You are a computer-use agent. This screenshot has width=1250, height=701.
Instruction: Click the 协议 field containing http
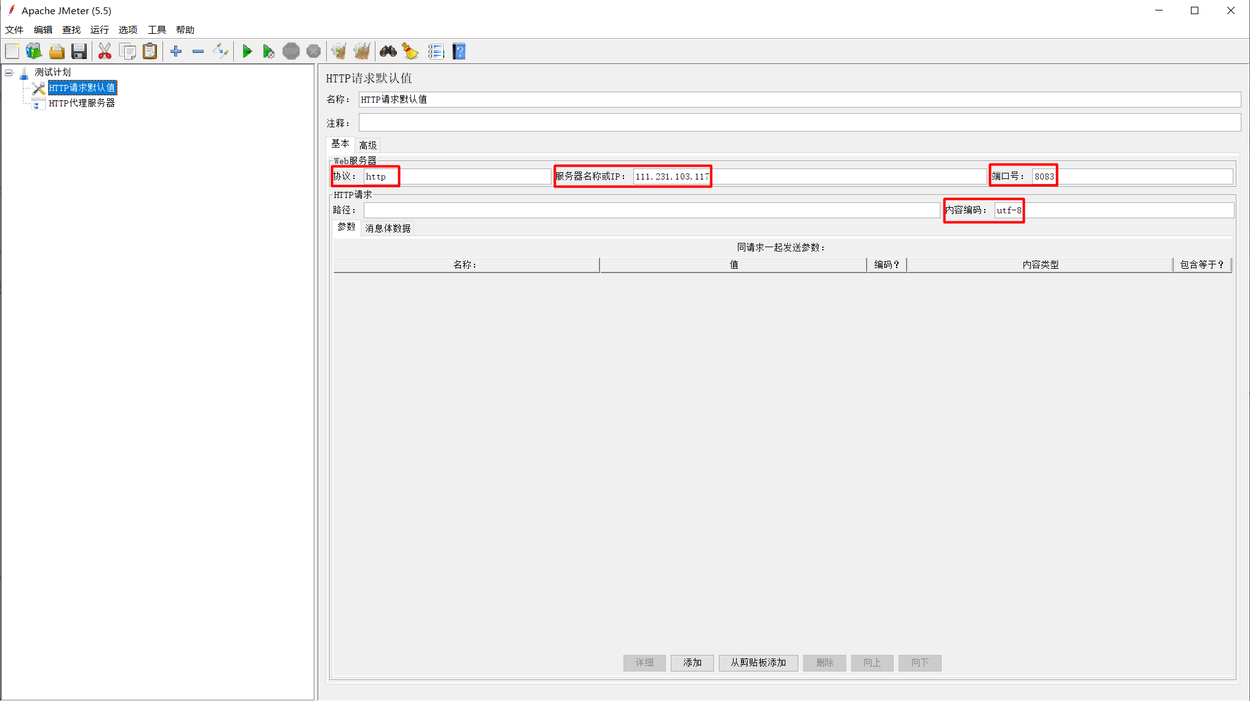457,176
